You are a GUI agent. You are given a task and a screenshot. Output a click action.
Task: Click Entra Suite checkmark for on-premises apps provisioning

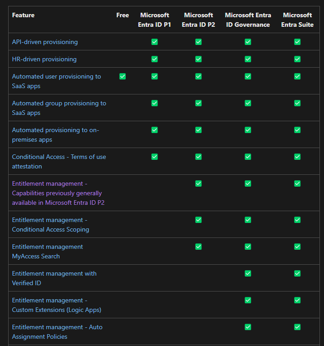[297, 130]
